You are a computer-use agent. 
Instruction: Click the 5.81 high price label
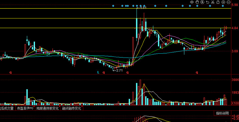coord(143,7)
